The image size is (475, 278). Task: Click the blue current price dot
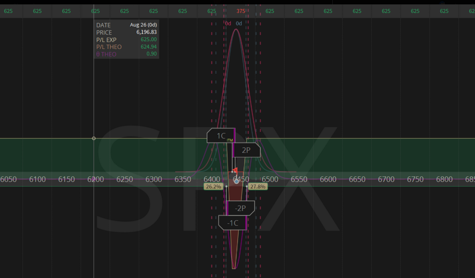(x=236, y=181)
